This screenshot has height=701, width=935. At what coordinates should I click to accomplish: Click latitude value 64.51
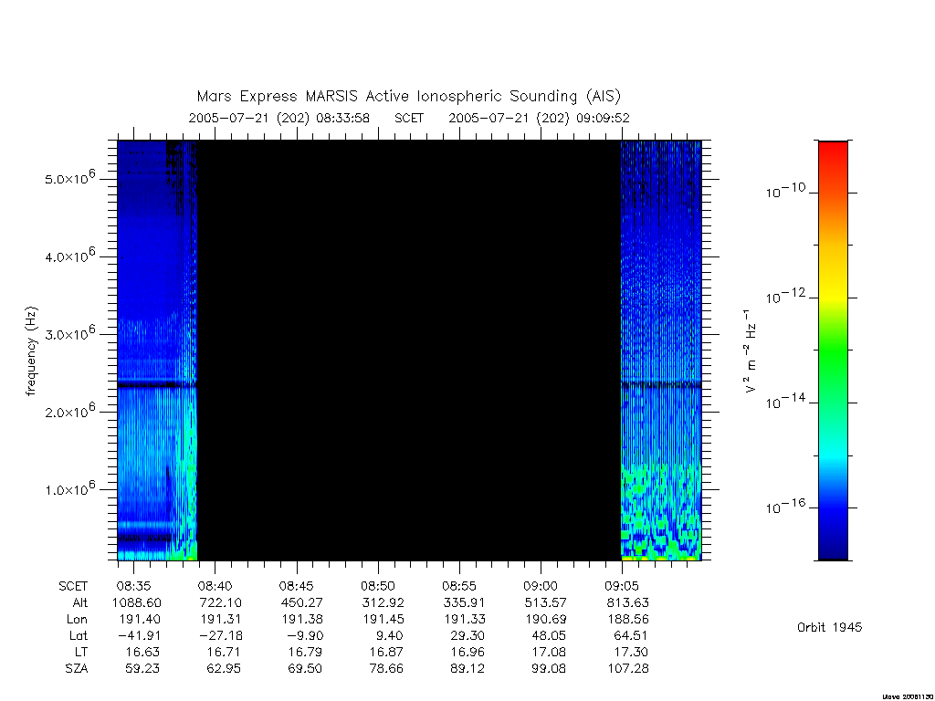coord(631,635)
